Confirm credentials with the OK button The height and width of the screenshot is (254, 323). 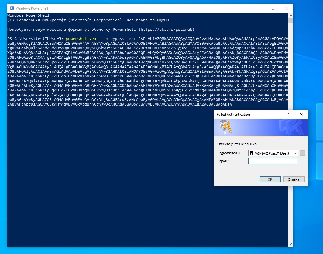[270, 179]
